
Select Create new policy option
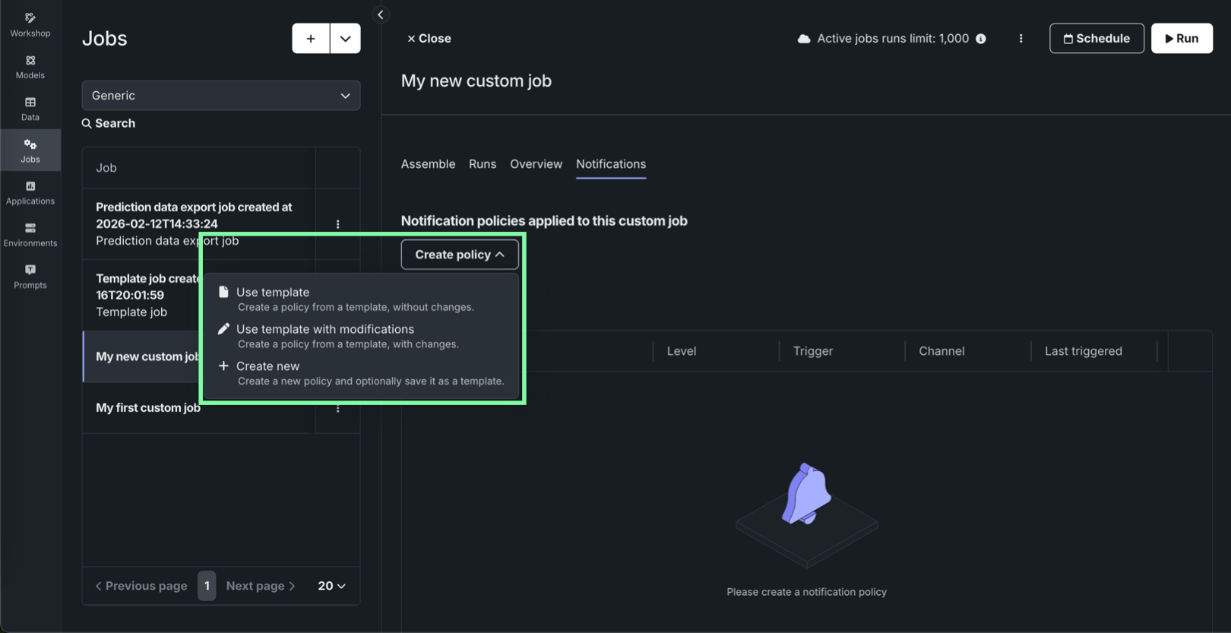[267, 366]
